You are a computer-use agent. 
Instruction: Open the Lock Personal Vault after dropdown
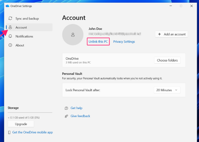[167, 90]
